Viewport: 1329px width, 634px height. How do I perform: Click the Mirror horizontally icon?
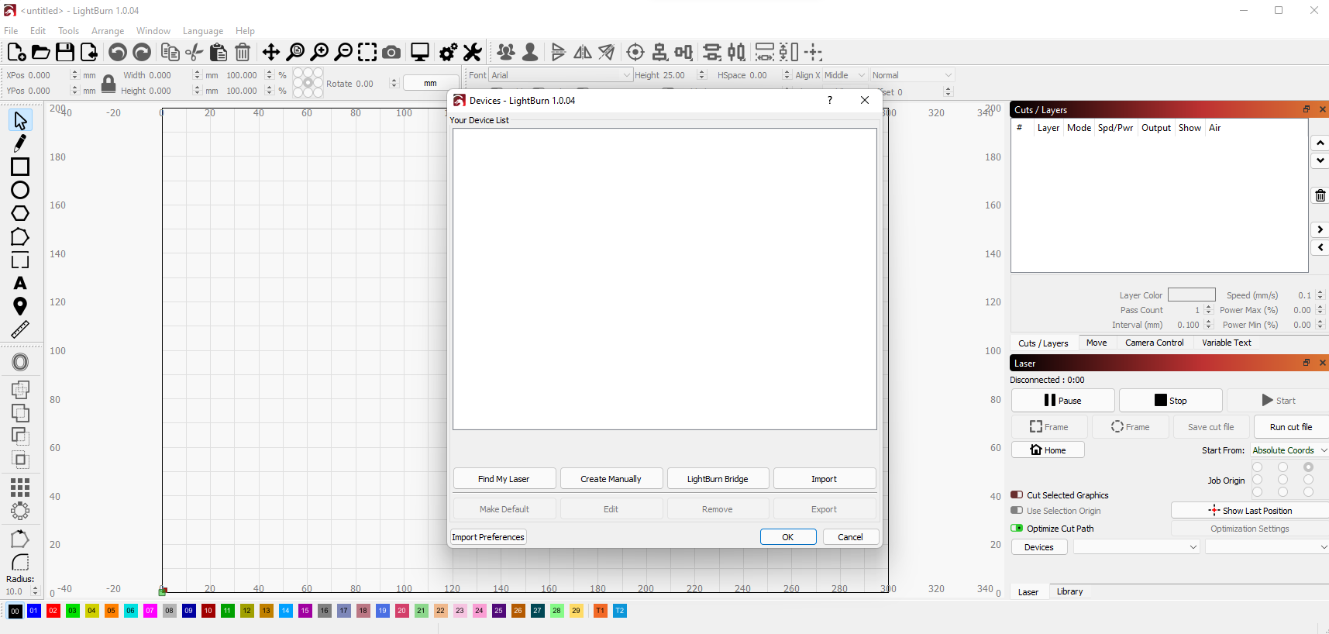[x=583, y=52]
